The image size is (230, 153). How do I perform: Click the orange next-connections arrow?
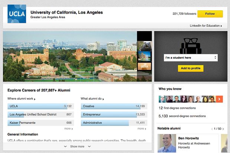click(x=219, y=99)
